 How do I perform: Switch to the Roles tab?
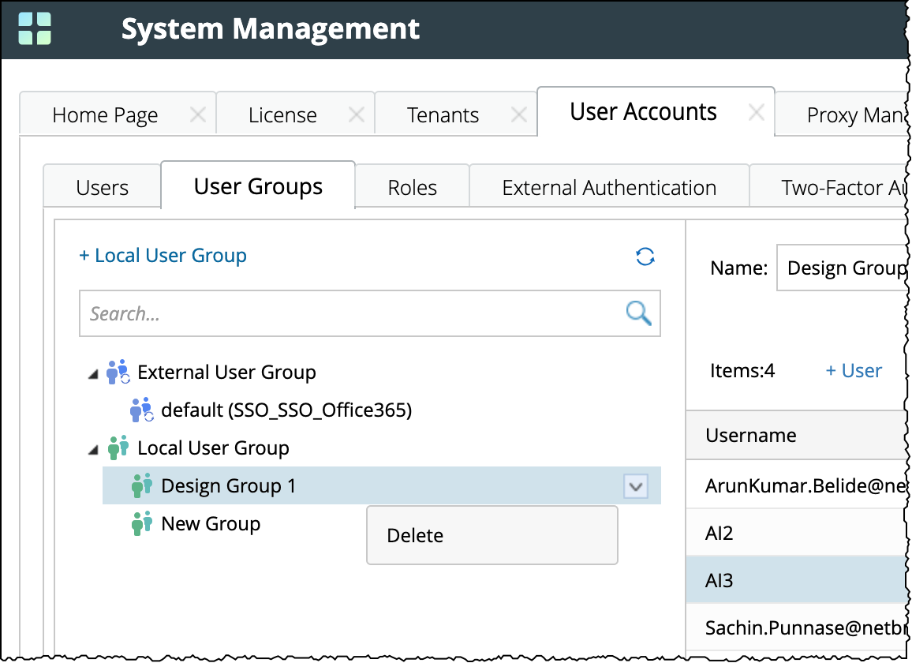[x=412, y=188]
